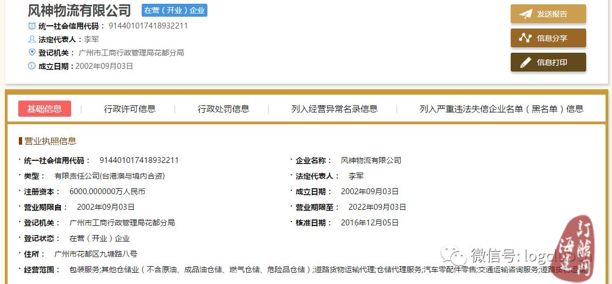Open the 列入经营异常名录信息 tab
The height and width of the screenshot is (284, 612).
[335, 109]
